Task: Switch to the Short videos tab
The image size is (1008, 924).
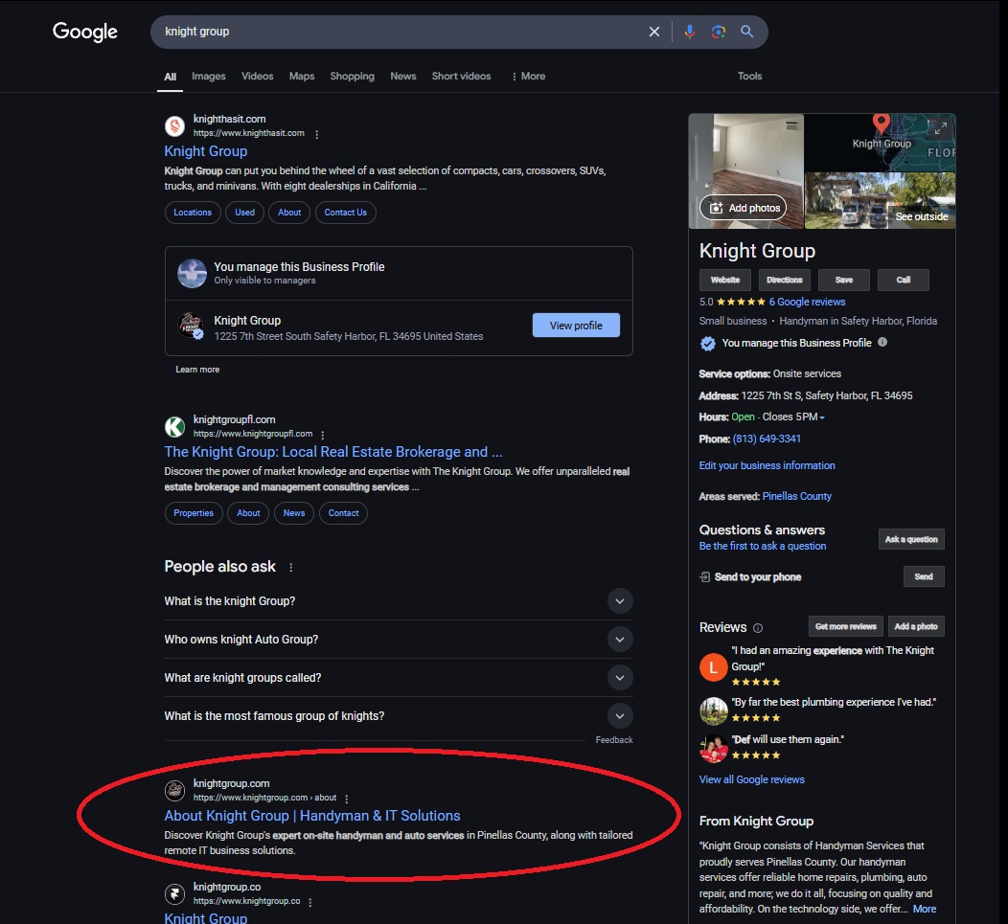Action: pyautogui.click(x=462, y=76)
